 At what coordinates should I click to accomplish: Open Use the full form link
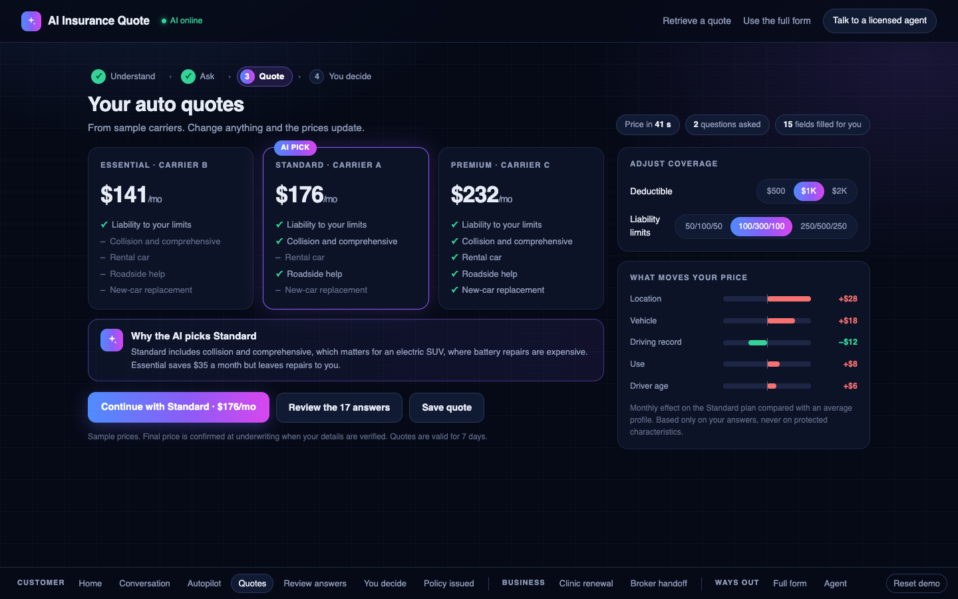click(777, 21)
